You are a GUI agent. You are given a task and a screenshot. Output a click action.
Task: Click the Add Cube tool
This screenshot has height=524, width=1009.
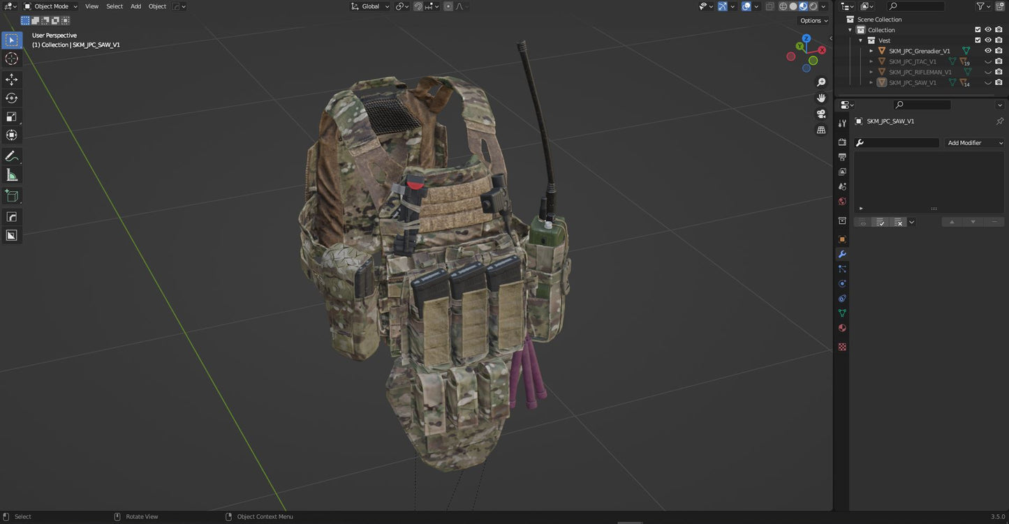[x=11, y=196]
